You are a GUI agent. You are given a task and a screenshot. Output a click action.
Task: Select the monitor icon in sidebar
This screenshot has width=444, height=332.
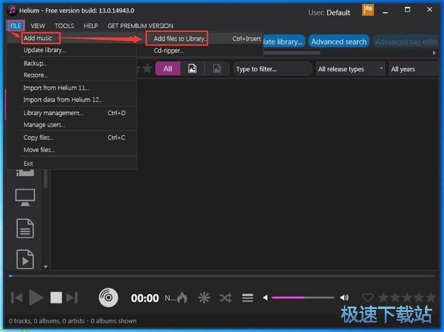(25, 198)
